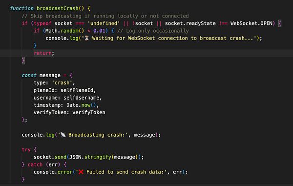
Task: Click the 'try' keyword
Action: (x=26, y=150)
